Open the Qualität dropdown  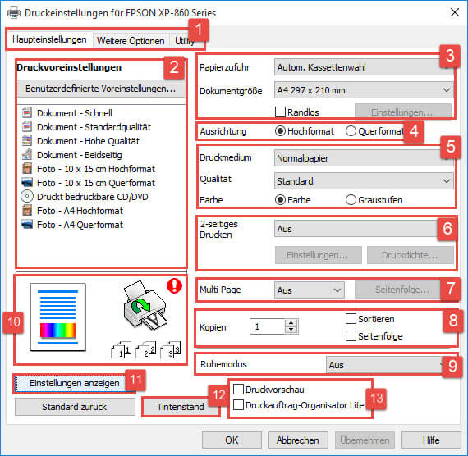coord(364,180)
